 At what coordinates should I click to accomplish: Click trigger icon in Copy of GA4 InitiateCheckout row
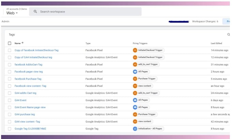click(x=135, y=57)
